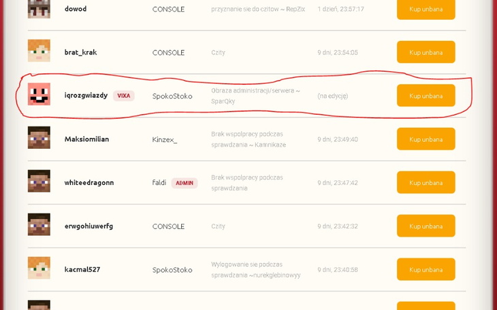Click the ADMIN badge beside faldi
The width and height of the screenshot is (497, 310).
(185, 183)
